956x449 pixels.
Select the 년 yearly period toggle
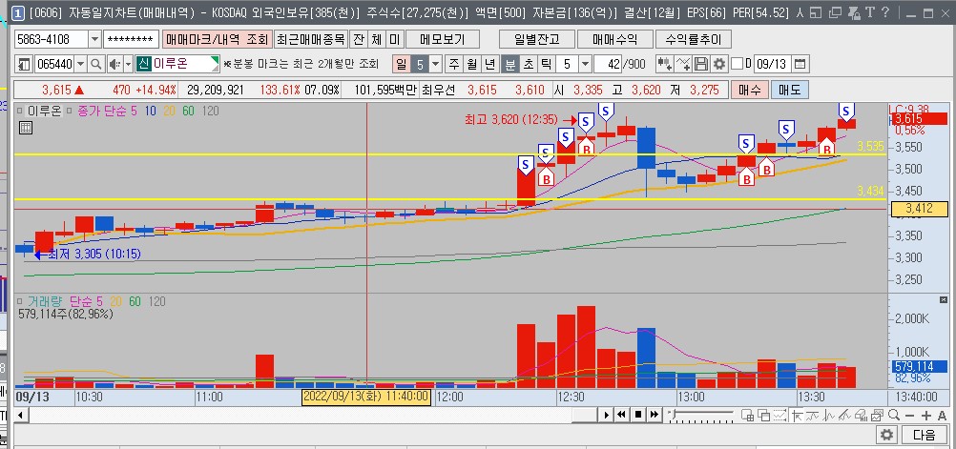point(489,64)
